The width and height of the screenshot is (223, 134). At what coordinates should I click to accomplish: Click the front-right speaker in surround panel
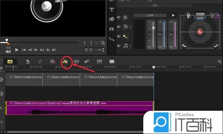pyautogui.click(x=212, y=15)
